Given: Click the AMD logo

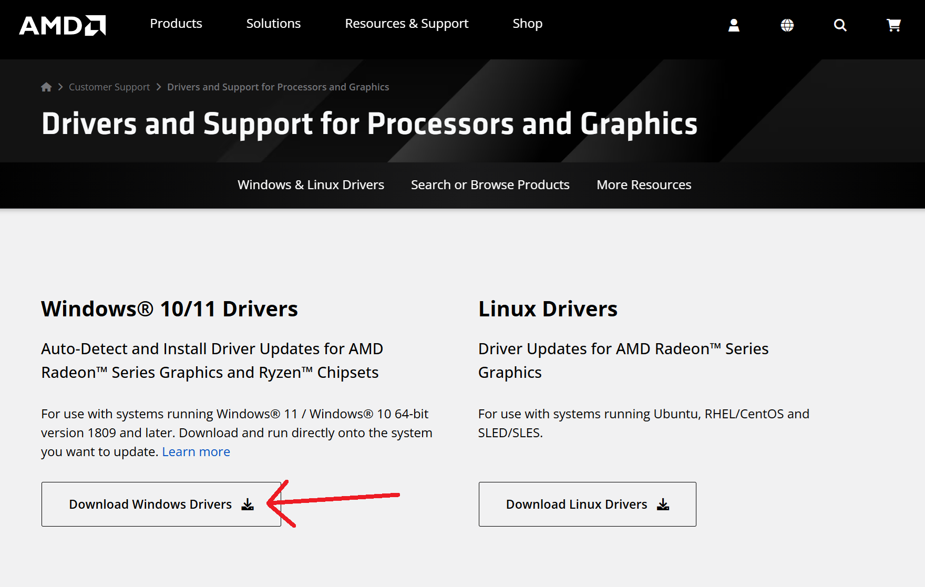Looking at the screenshot, I should pyautogui.click(x=63, y=25).
